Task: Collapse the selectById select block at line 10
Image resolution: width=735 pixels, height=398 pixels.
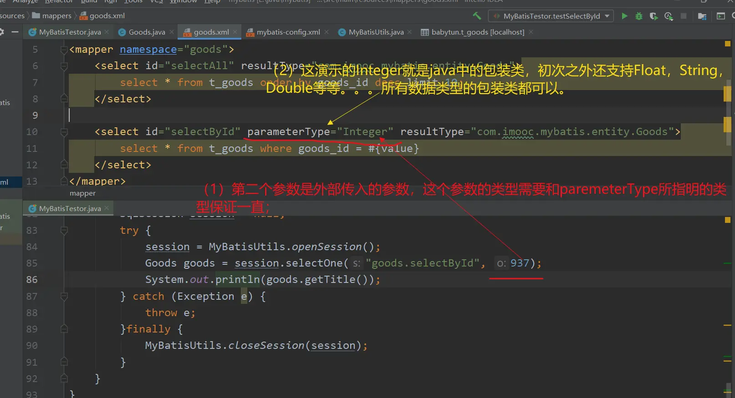Action: point(64,132)
